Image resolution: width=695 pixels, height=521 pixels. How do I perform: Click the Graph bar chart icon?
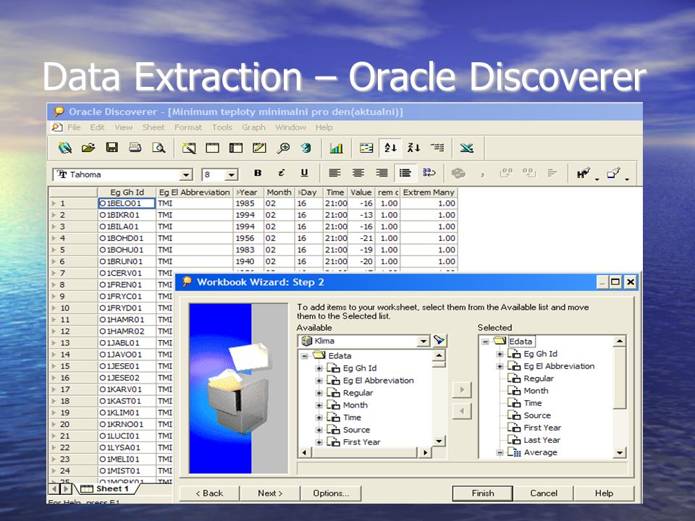tap(337, 148)
